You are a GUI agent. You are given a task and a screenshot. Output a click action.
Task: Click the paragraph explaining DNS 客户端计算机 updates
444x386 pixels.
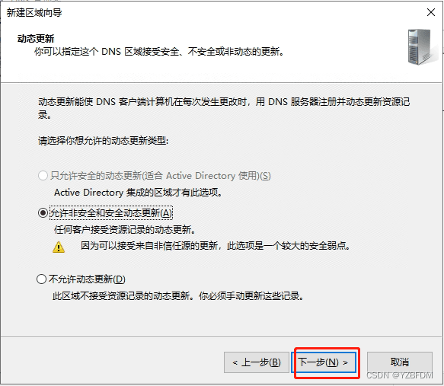[224, 108]
